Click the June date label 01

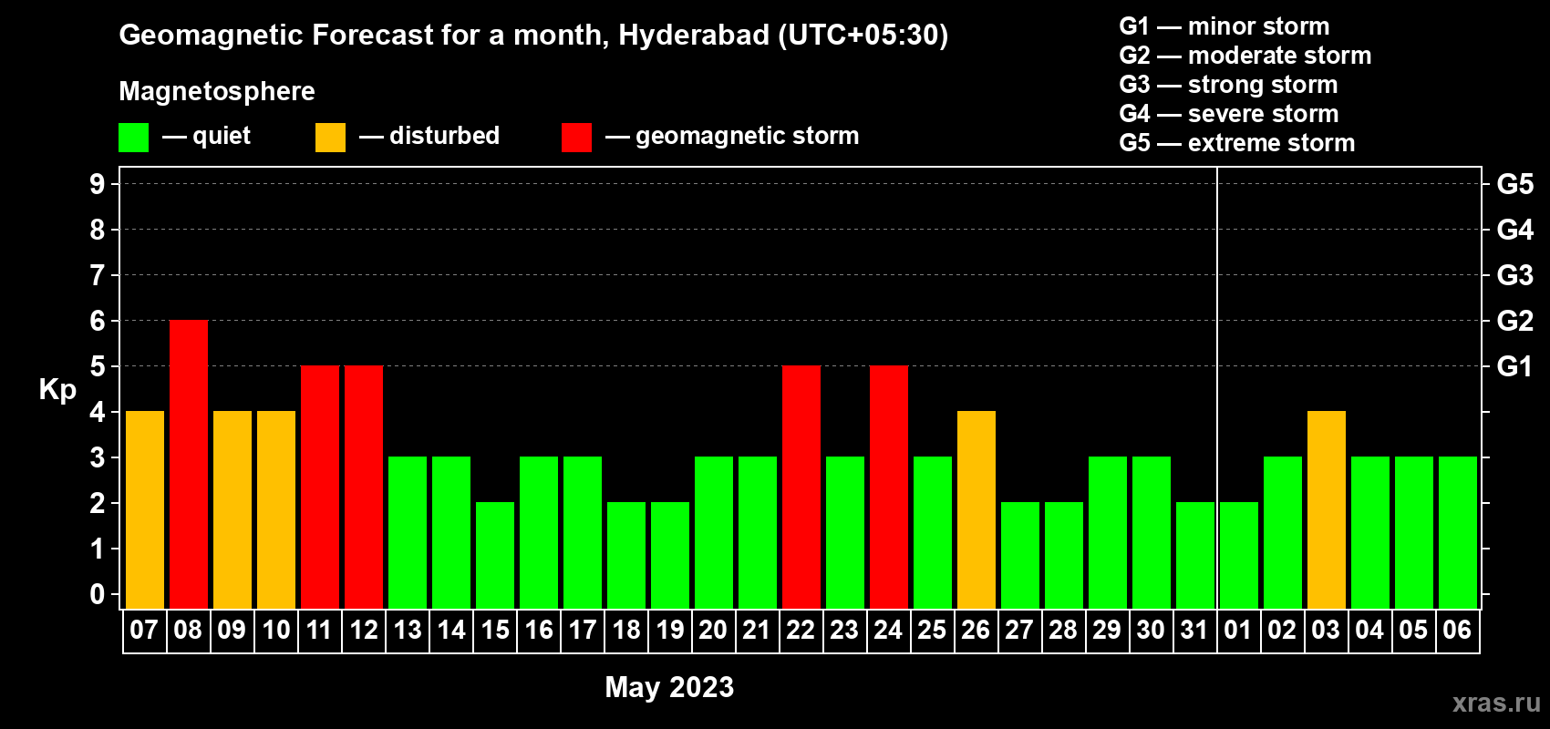(x=1238, y=630)
